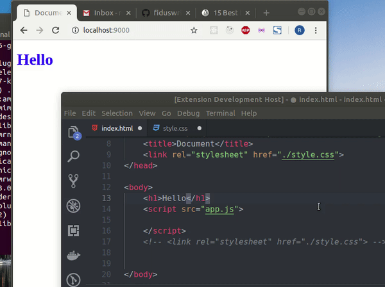Open the pink broadcast extension icon

tap(261, 30)
